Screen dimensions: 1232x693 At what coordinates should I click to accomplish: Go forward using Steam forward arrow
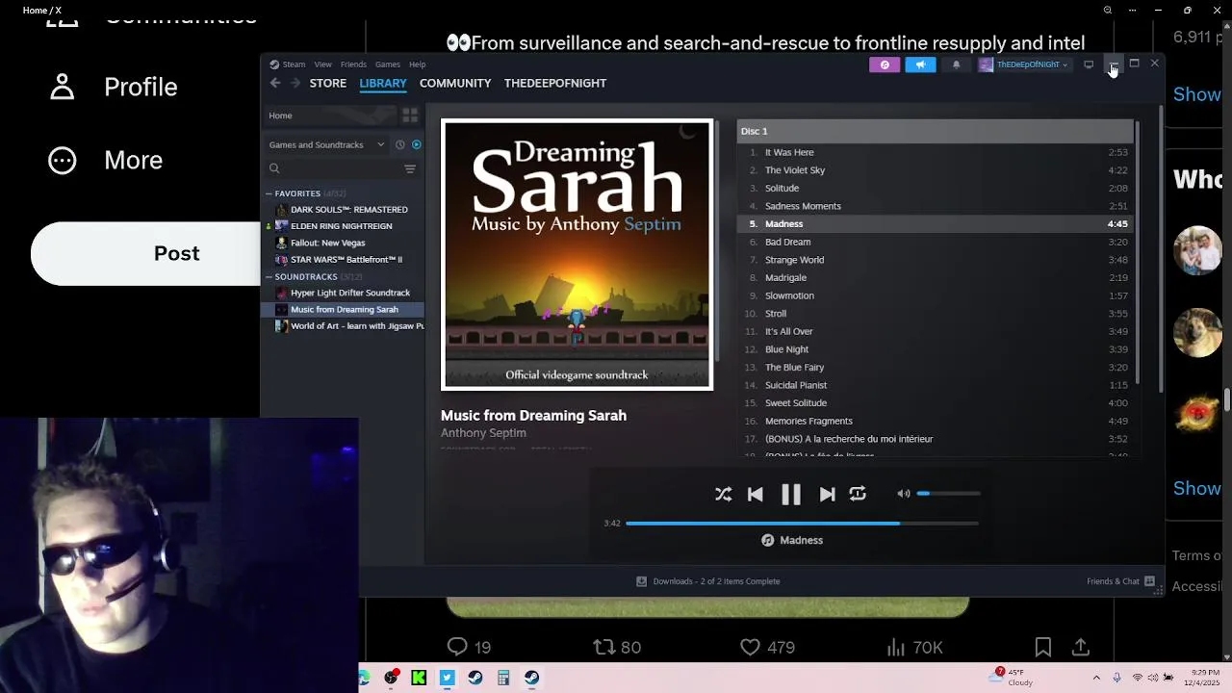[295, 83]
